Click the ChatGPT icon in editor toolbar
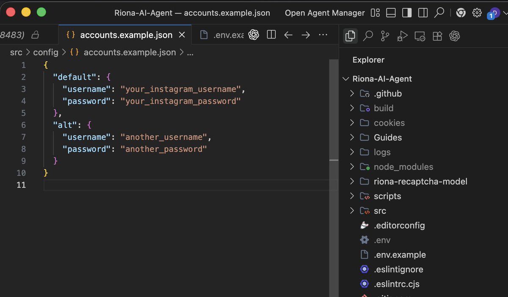Image resolution: width=508 pixels, height=297 pixels. click(x=254, y=35)
